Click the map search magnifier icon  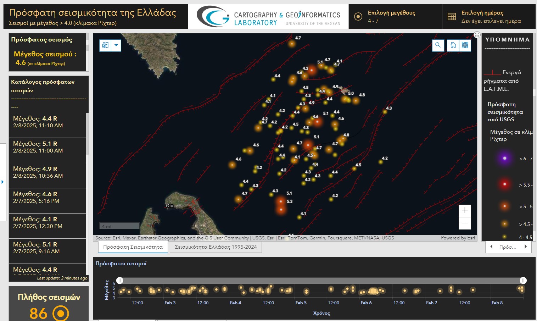pyautogui.click(x=438, y=45)
